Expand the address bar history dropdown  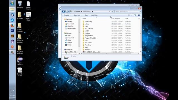pyautogui.click(x=110, y=11)
